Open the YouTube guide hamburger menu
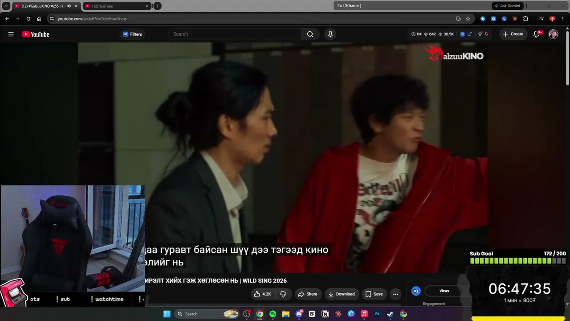This screenshot has height=321, width=570. coord(11,34)
